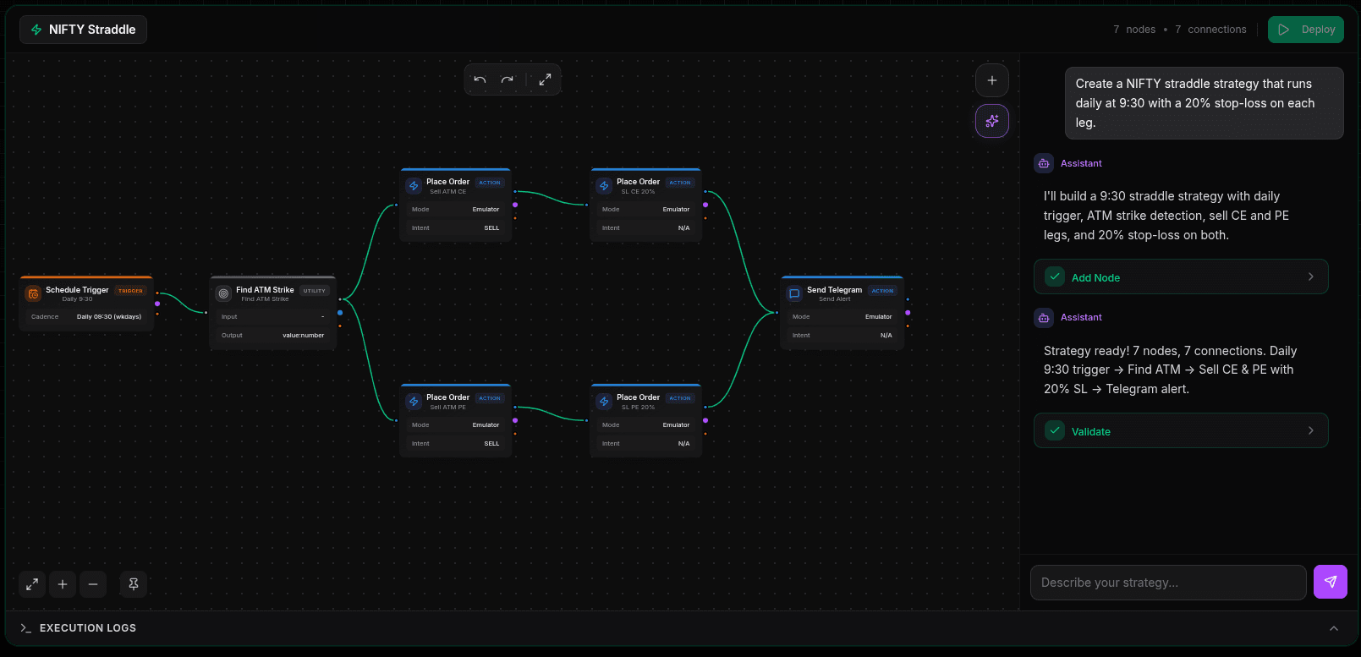Click Emulator mode in SL CE 20% node

[x=676, y=210]
